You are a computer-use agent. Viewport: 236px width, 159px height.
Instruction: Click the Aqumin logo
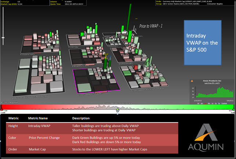click(x=206, y=137)
